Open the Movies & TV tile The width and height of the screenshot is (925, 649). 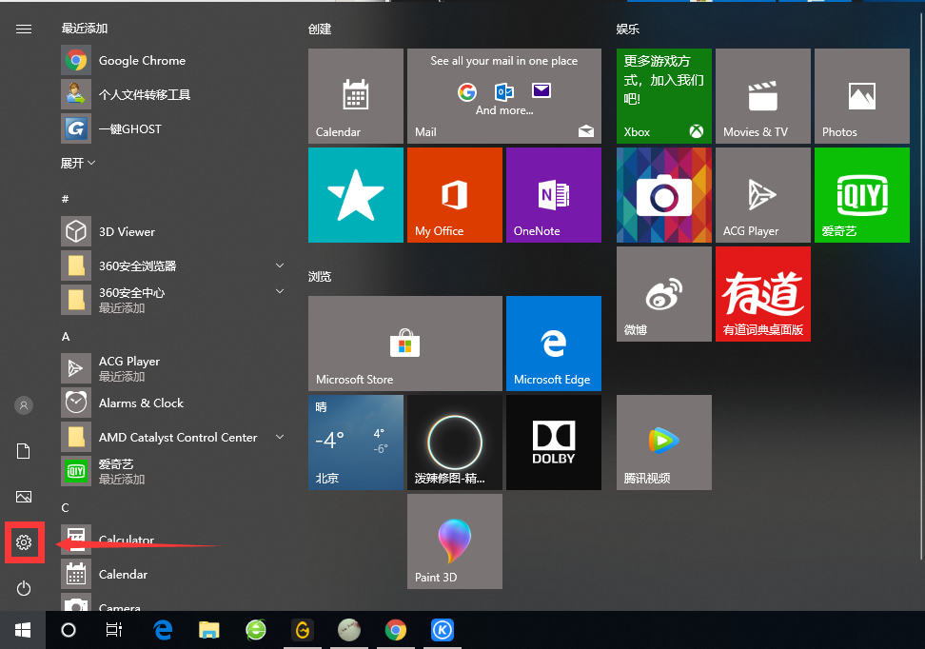point(763,96)
